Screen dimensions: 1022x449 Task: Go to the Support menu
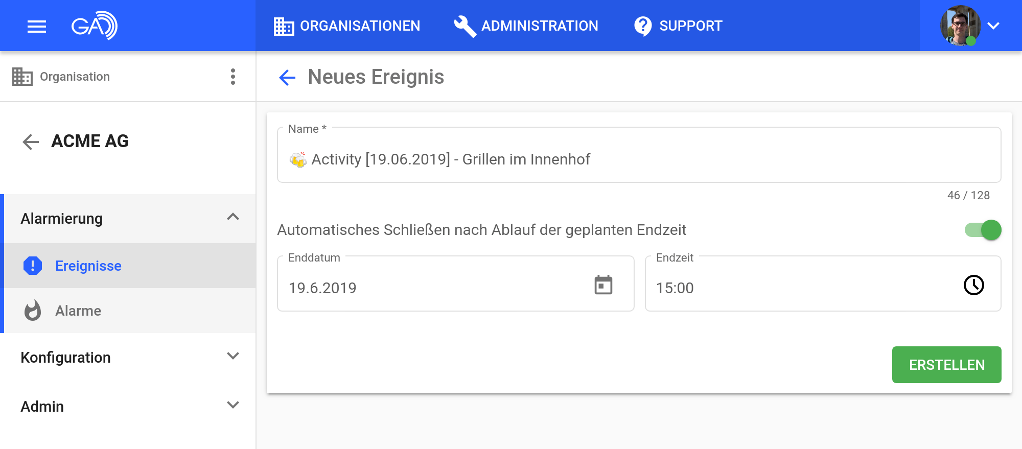[678, 26]
